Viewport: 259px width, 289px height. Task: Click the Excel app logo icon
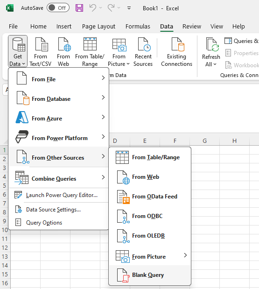coord(10,8)
